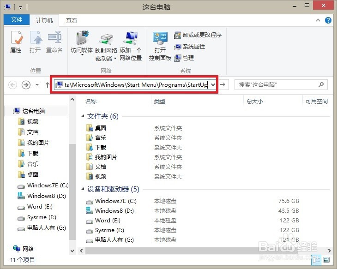Switch to the 计算机 (Computer) tab
Viewport: 337px width, 269px height.
(44, 20)
